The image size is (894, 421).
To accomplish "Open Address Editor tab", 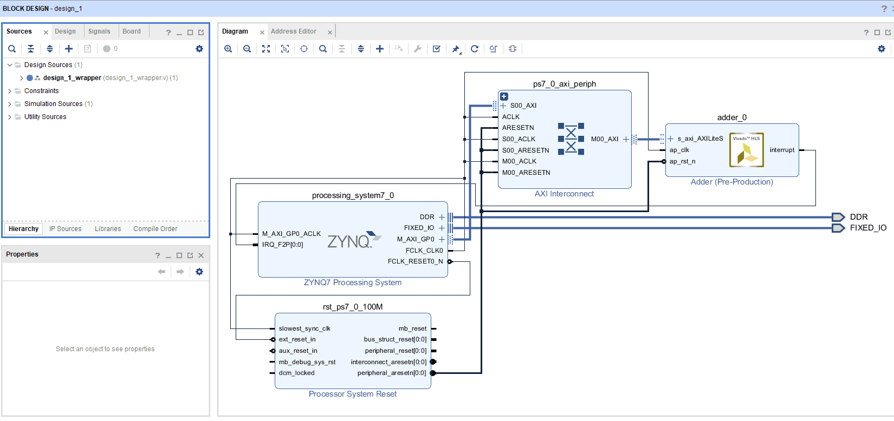I will tap(294, 31).
